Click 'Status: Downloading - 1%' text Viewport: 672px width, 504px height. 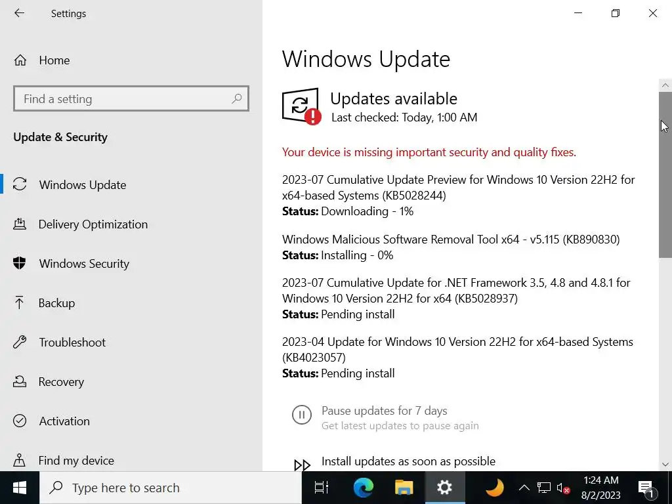click(x=348, y=211)
